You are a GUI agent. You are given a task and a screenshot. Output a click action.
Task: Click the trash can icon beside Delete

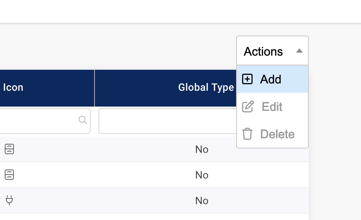[247, 134]
